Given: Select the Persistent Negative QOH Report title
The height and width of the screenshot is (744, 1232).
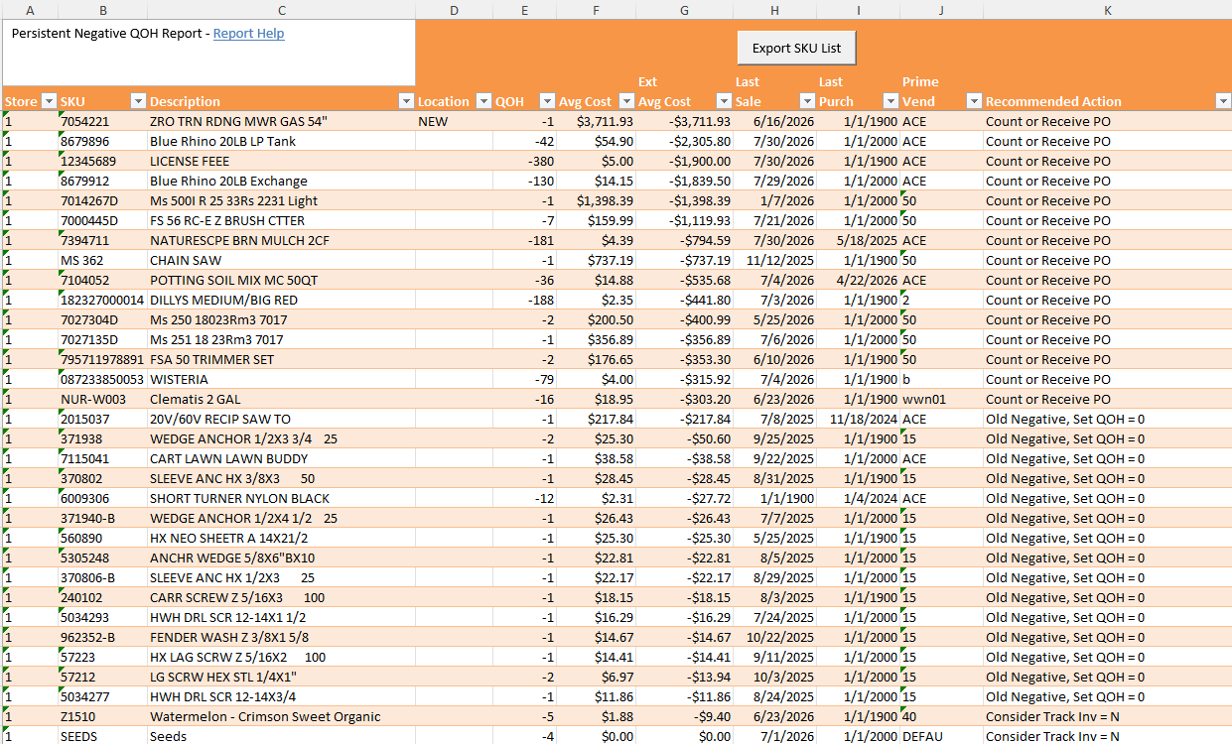Looking at the screenshot, I should 109,34.
